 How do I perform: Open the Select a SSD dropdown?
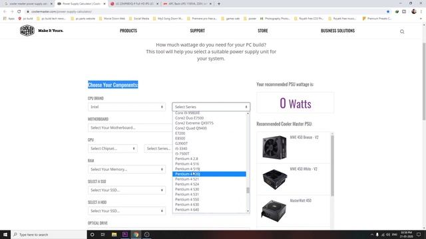126,191
